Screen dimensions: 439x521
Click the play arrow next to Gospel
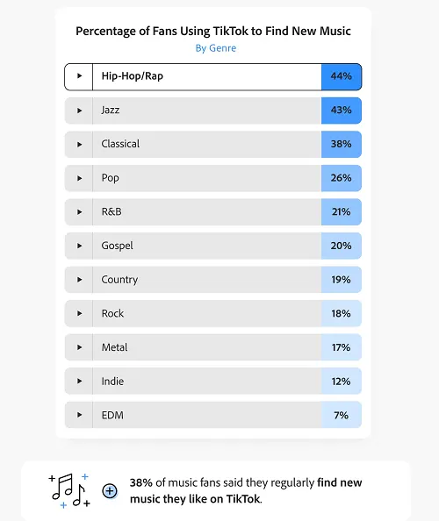[x=79, y=246]
